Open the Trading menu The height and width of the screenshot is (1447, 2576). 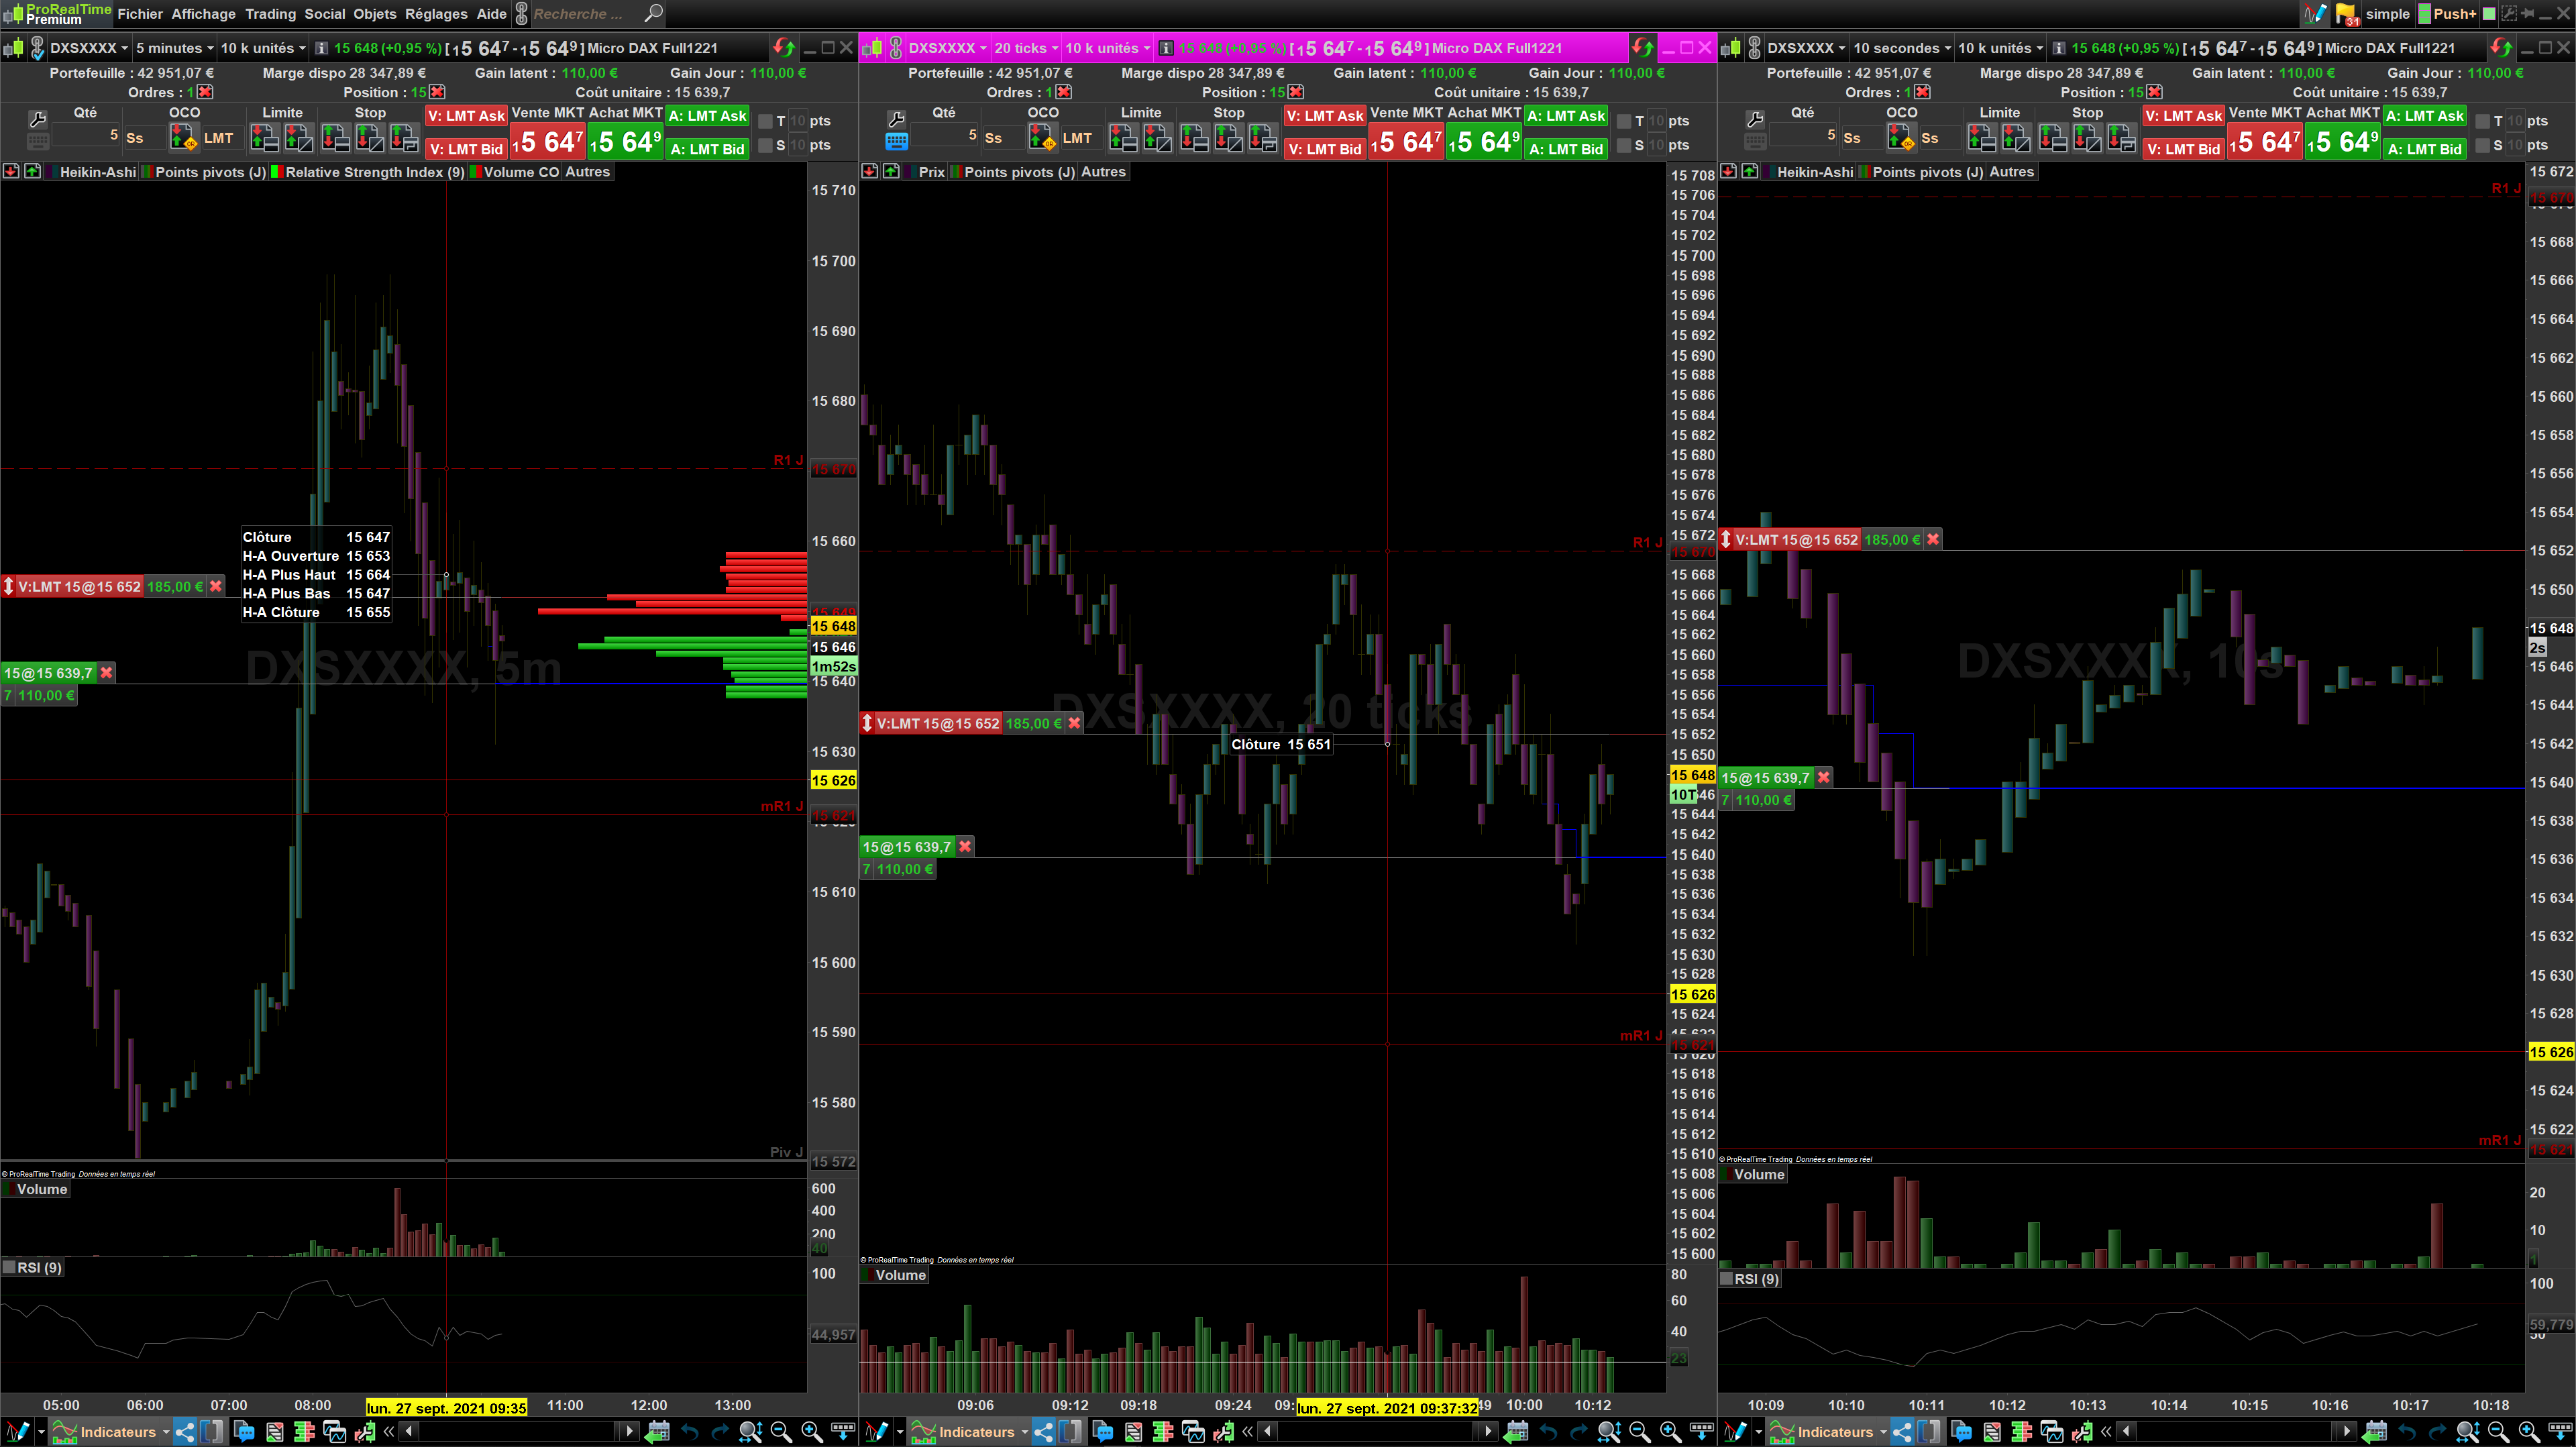coord(270,14)
